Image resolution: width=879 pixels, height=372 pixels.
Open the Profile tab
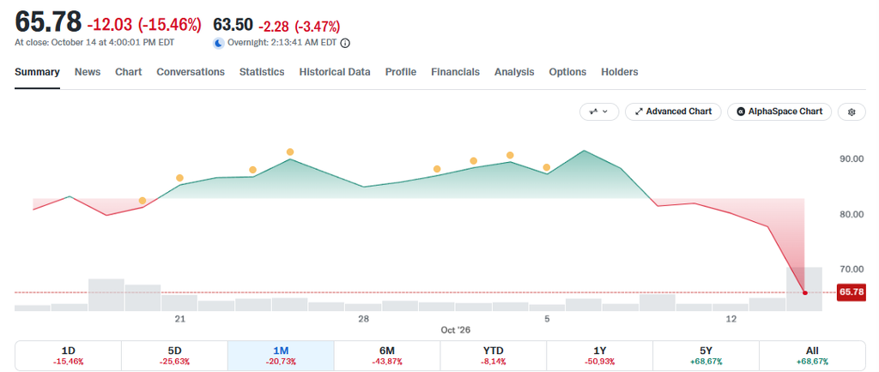(x=401, y=72)
